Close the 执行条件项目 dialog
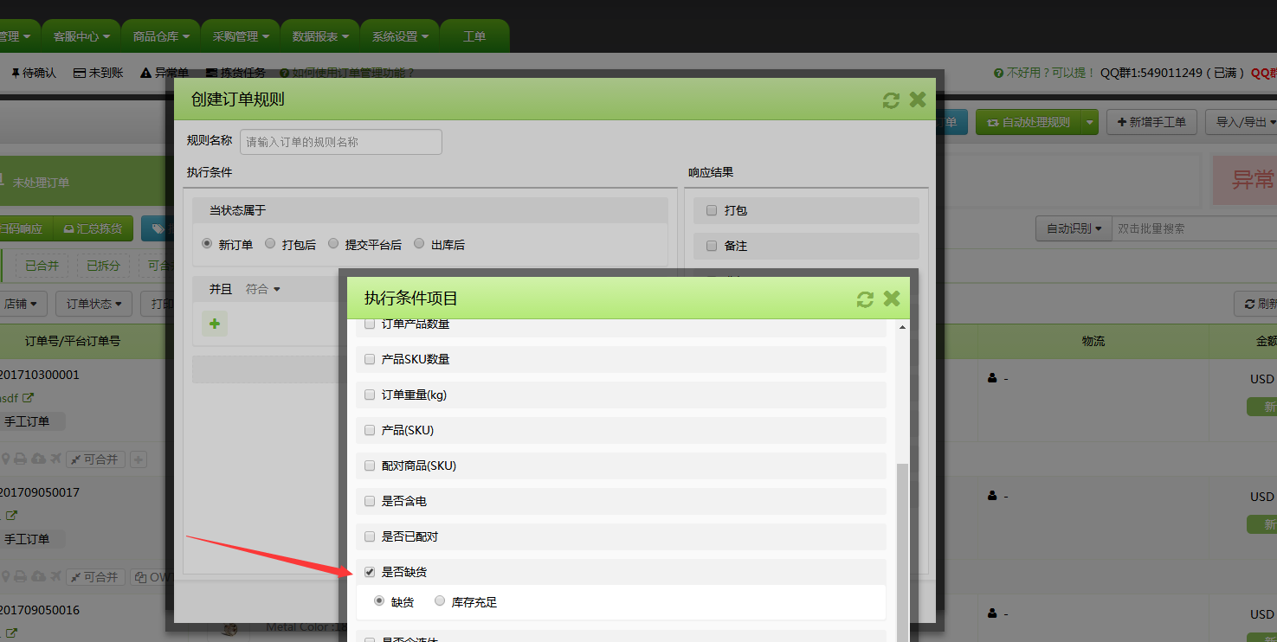Image resolution: width=1277 pixels, height=642 pixels. pos(892,299)
